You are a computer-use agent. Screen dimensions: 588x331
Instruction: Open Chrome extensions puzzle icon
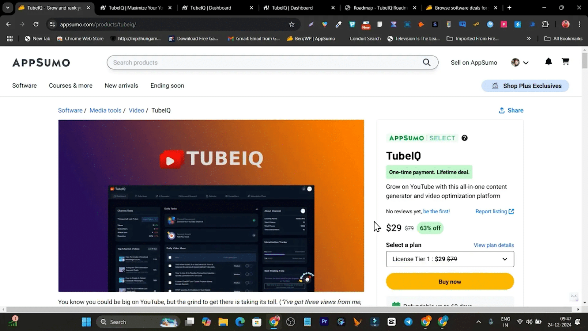tap(545, 25)
